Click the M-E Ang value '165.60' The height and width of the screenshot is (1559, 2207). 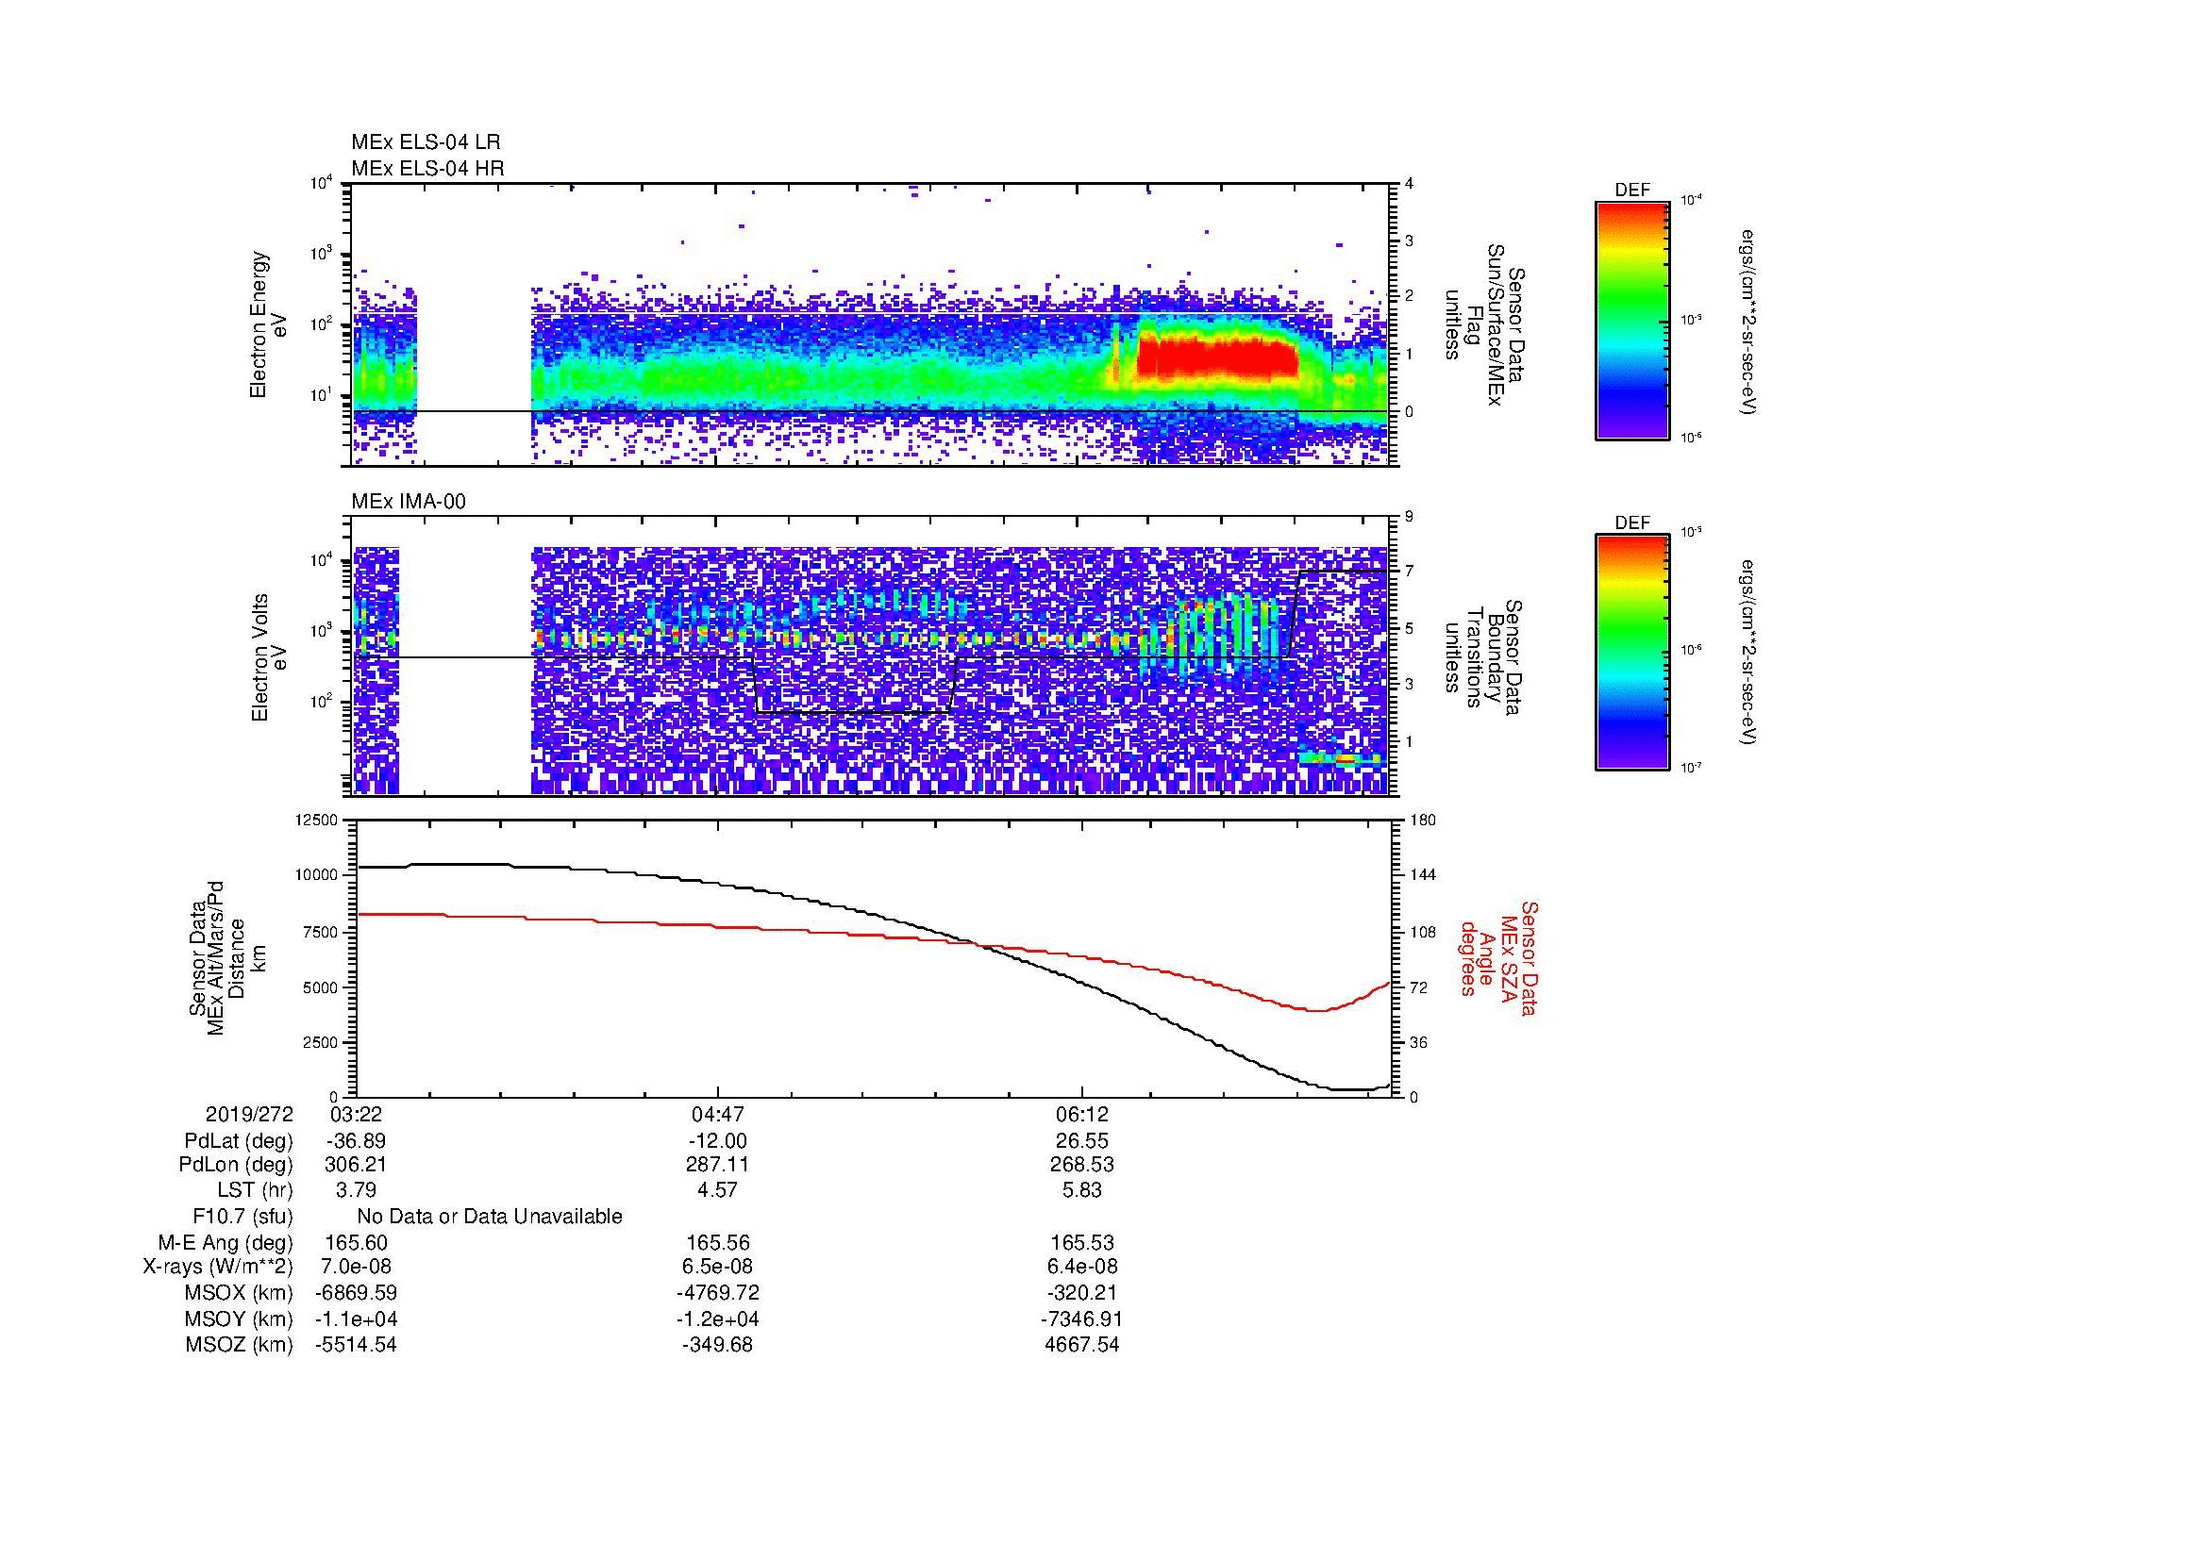coord(356,1243)
